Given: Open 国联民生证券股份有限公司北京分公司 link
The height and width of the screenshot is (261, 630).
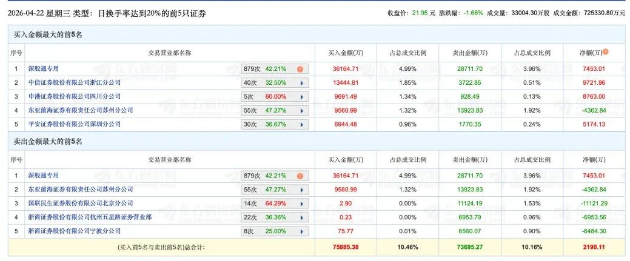Looking at the screenshot, I should point(81,203).
